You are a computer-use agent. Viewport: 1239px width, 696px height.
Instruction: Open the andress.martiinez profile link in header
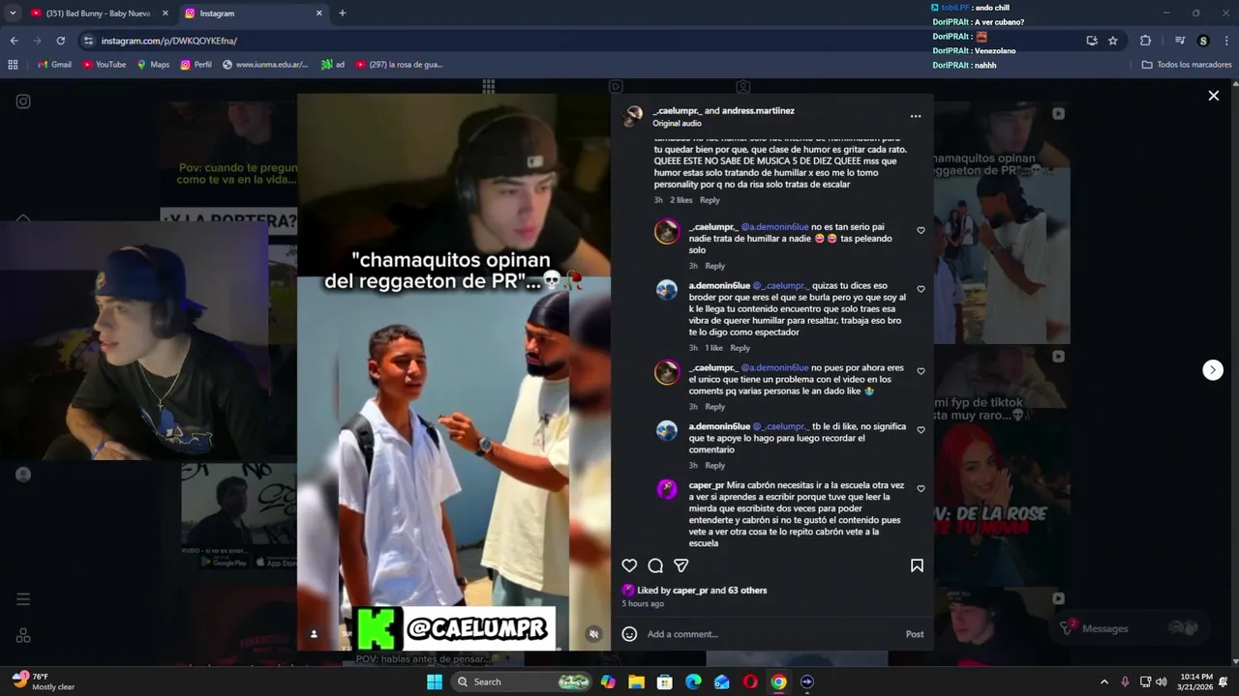758,111
